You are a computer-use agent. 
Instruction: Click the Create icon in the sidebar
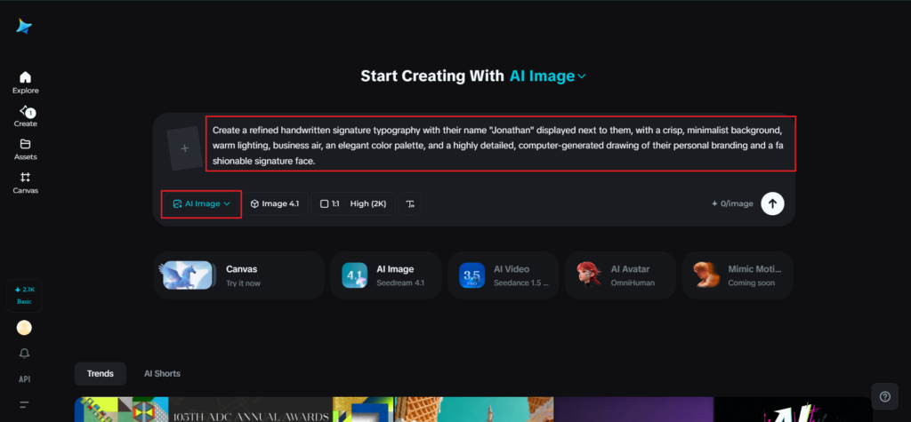click(25, 111)
